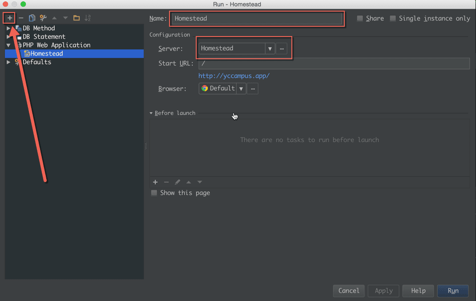Run the Homestead configuration
476x301 pixels.
(x=453, y=291)
